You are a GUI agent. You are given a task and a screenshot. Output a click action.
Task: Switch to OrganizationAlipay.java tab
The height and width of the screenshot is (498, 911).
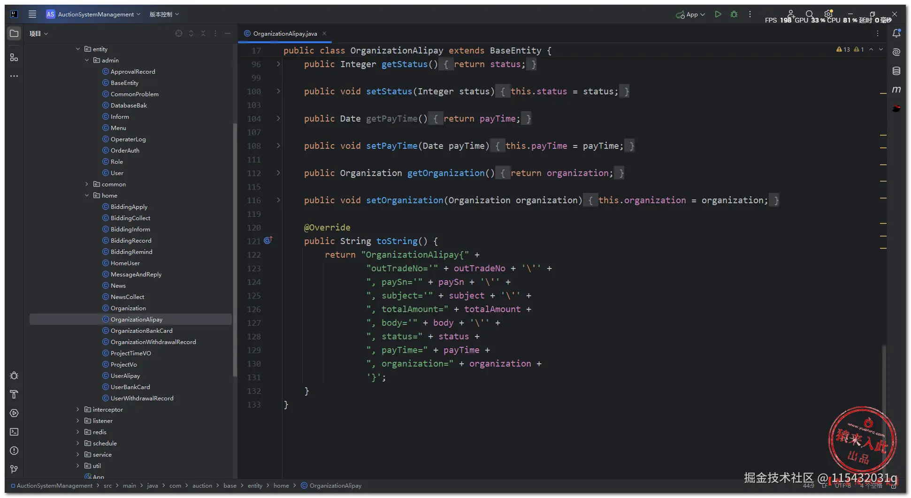(x=285, y=33)
